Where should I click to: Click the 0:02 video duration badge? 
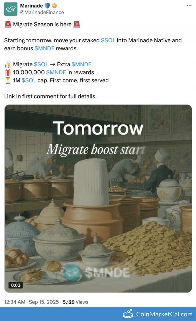[16, 285]
